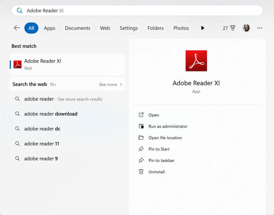Click search icon beside 'adobe reader 11'
Viewport: 274px width, 215px height.
[x=17, y=144]
